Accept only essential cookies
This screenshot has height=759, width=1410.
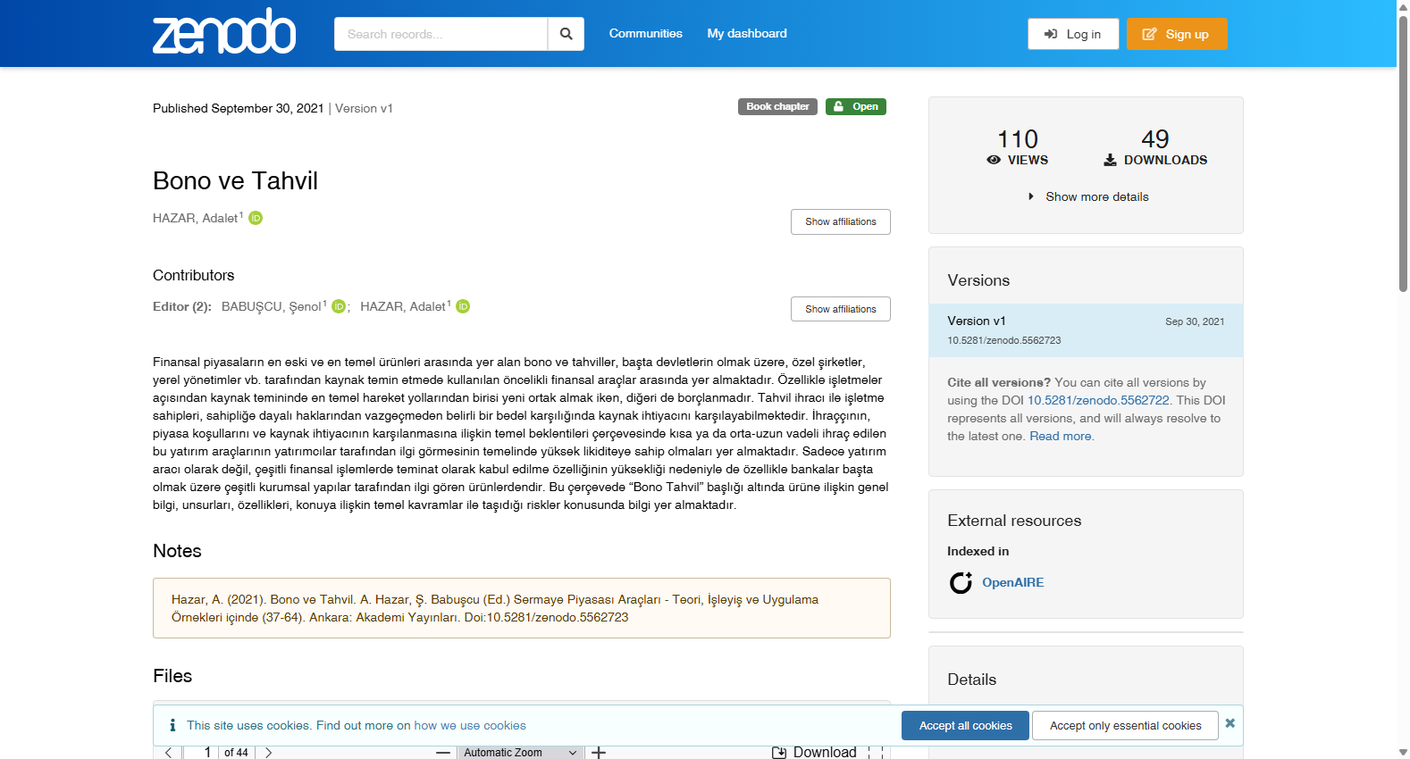(1126, 726)
